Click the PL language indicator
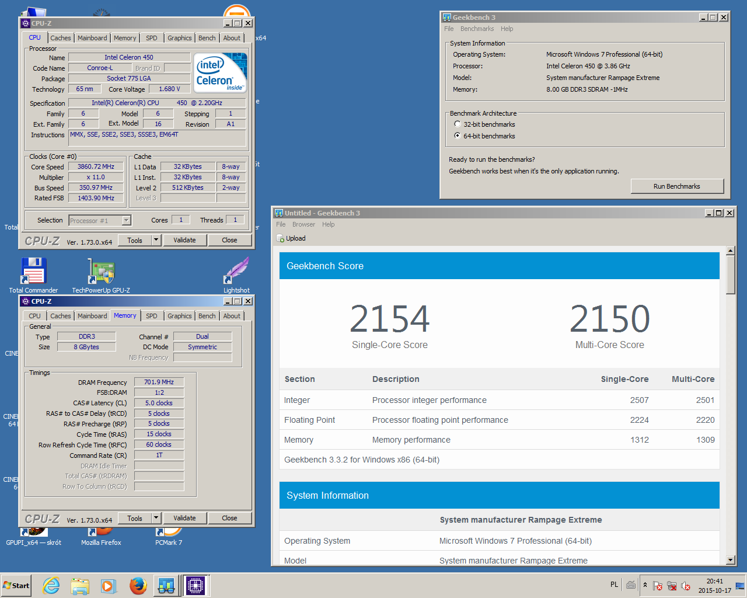This screenshot has height=598, width=747. pos(614,585)
